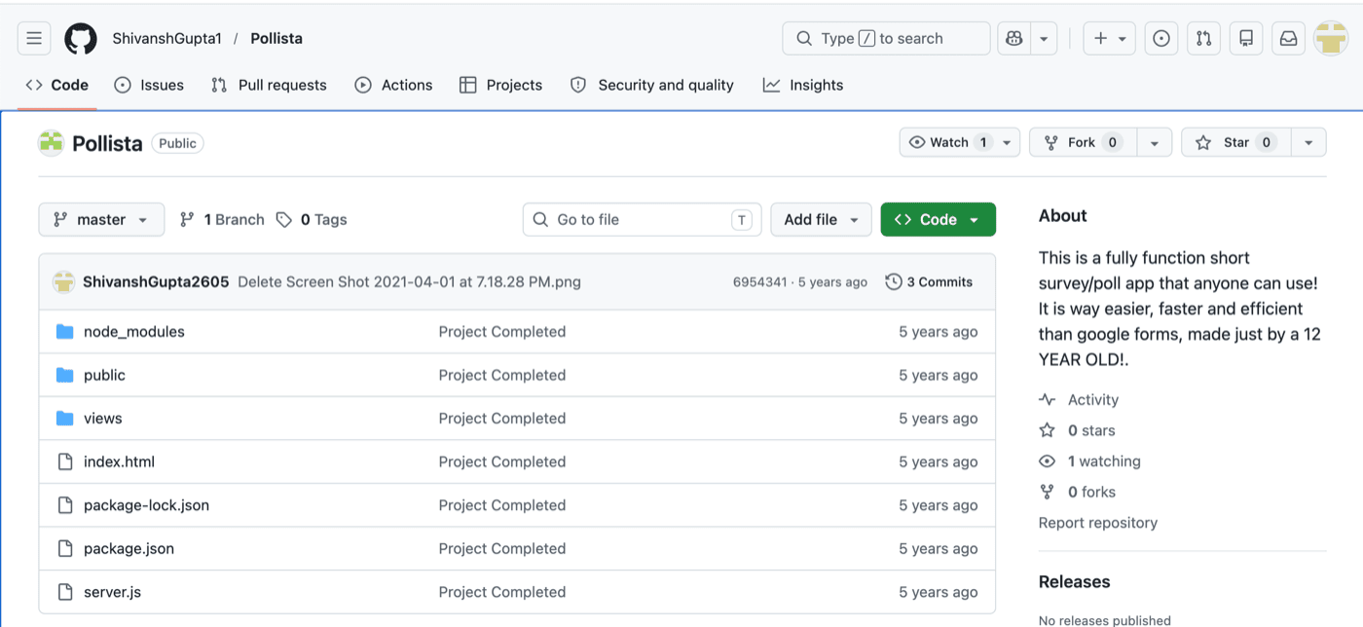Open the views folder
1363x627 pixels.
click(x=103, y=418)
